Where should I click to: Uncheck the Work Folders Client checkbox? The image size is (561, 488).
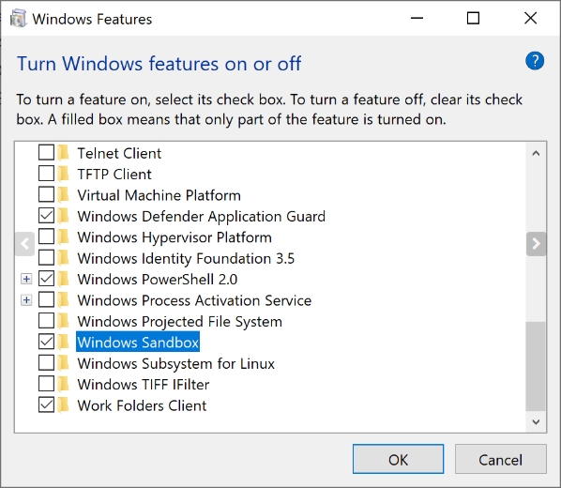(x=46, y=404)
